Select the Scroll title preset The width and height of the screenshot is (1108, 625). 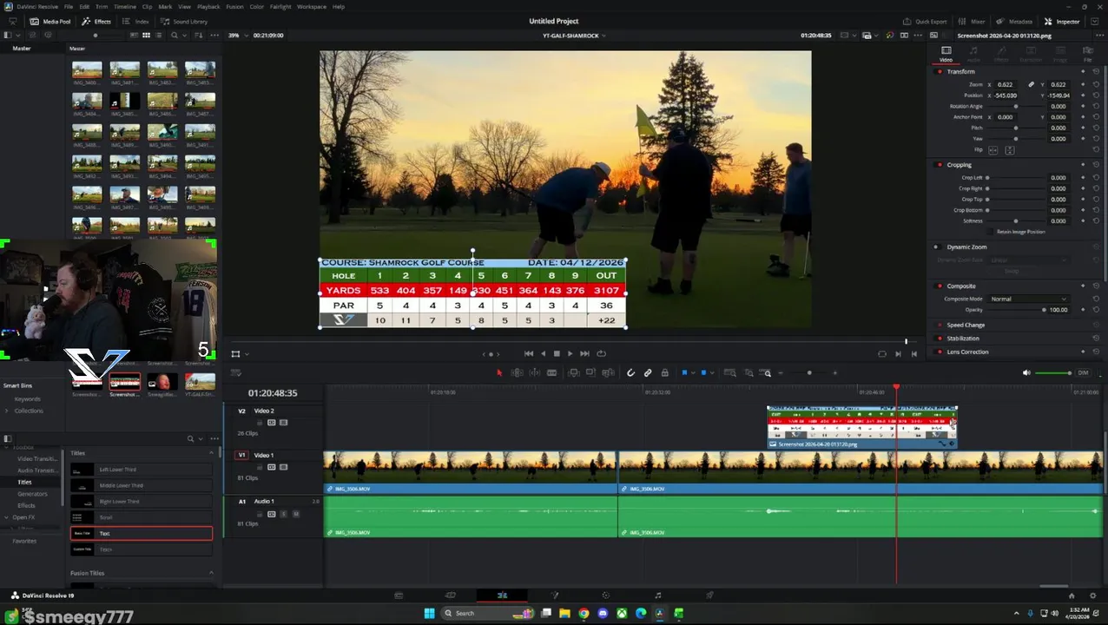[x=142, y=517]
